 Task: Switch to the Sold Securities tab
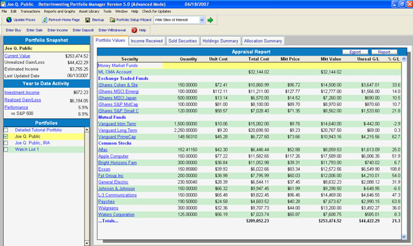click(183, 41)
